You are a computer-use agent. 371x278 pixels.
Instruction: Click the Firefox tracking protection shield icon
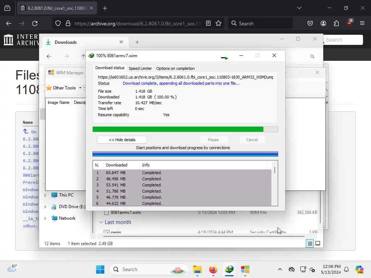coord(58,24)
